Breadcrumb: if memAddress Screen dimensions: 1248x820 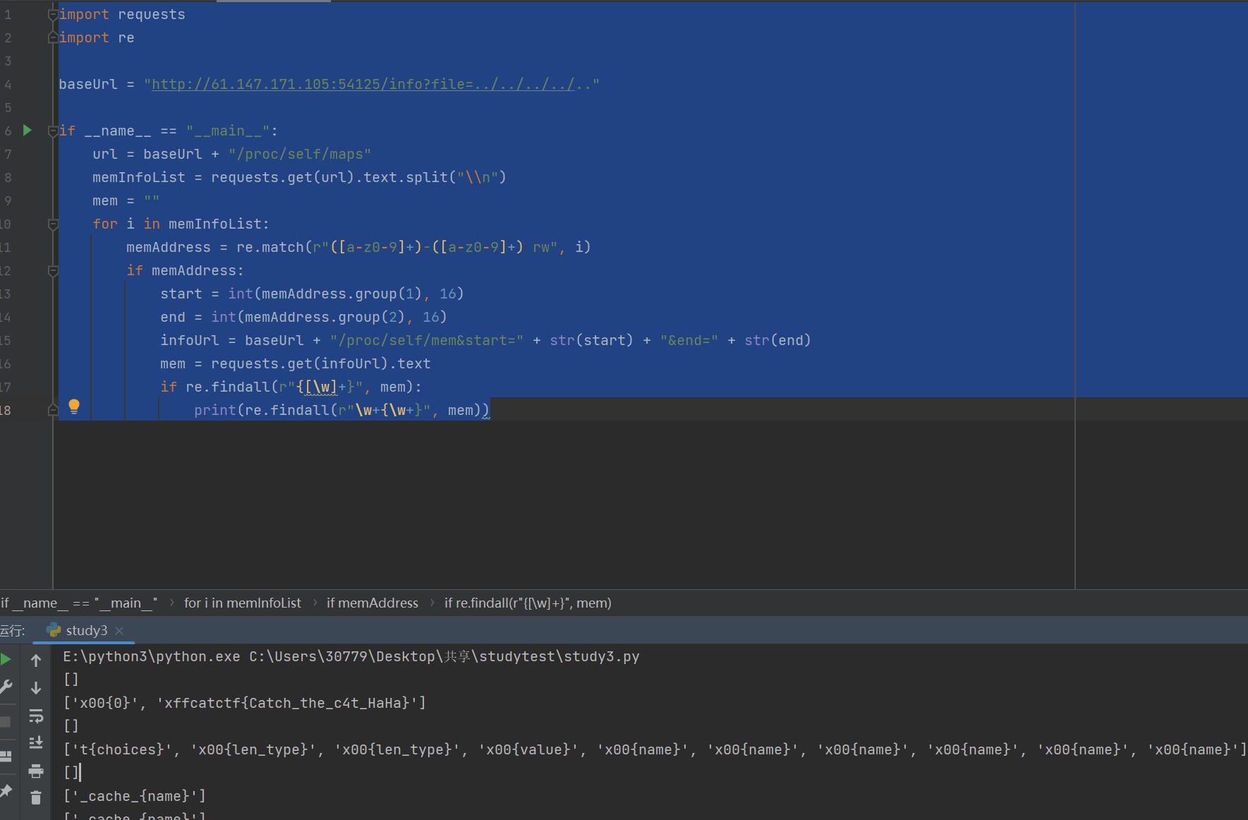(x=372, y=603)
